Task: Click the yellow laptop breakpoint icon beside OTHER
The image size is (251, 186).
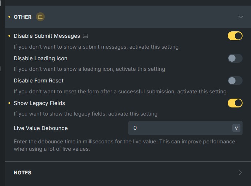Action: click(x=40, y=17)
